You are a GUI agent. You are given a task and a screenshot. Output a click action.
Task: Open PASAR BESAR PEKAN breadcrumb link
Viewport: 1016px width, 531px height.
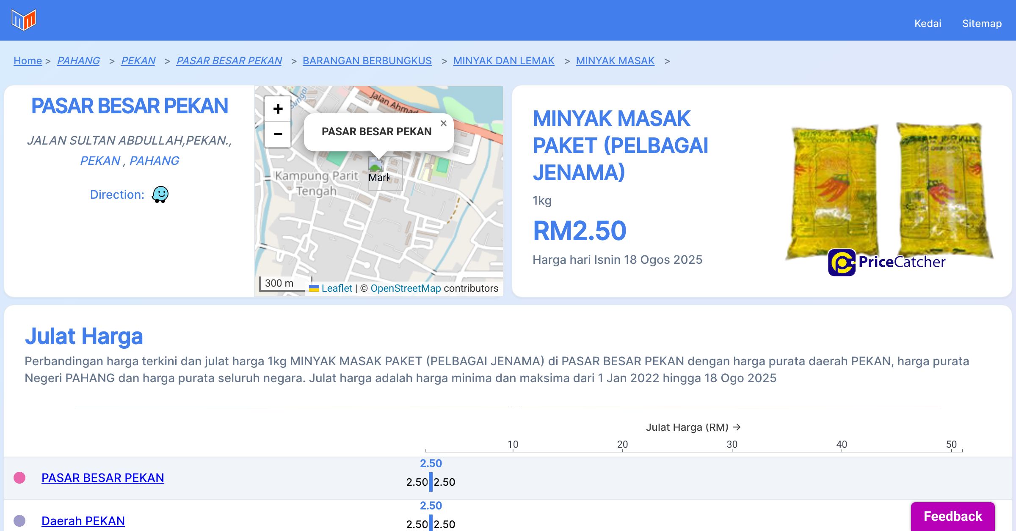point(229,61)
